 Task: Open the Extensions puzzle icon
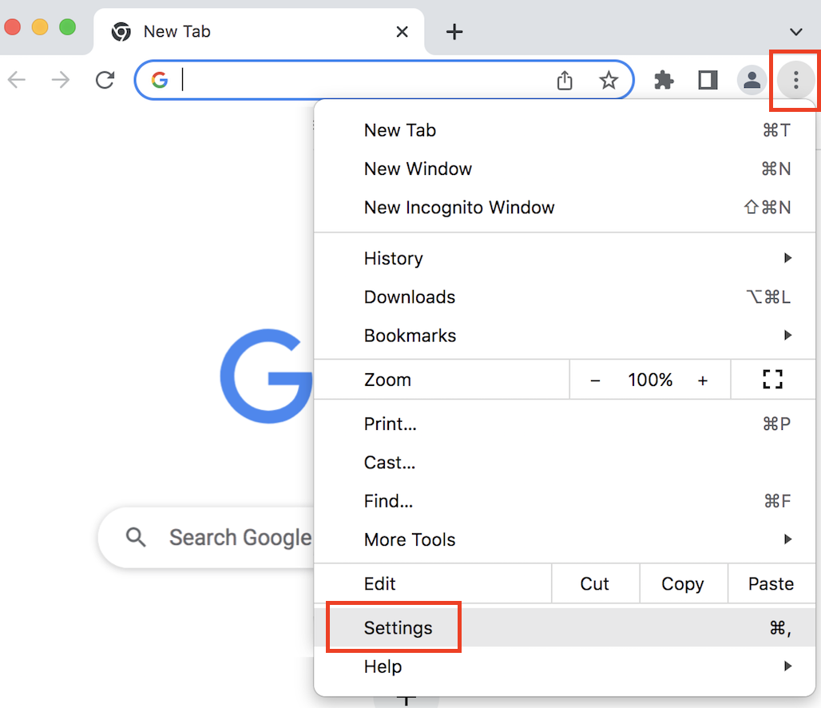point(664,80)
